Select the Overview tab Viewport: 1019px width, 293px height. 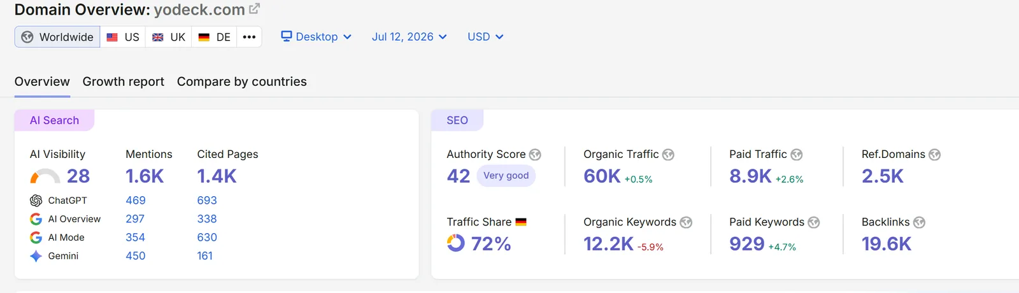coord(42,82)
